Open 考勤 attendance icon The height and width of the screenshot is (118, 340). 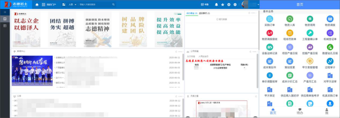tap(205, 4)
